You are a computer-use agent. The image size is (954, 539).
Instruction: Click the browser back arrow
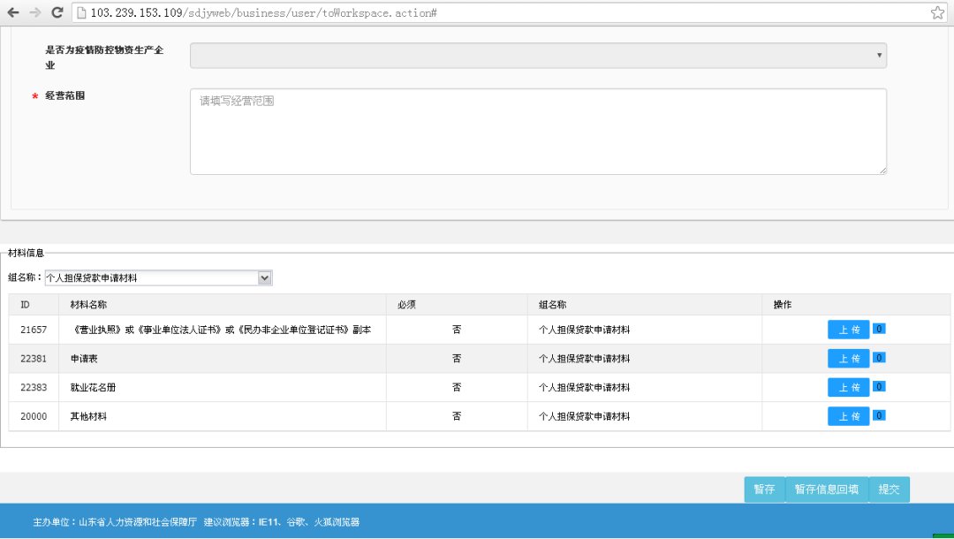tap(13, 12)
